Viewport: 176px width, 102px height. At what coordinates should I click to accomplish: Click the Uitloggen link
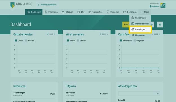156,6
